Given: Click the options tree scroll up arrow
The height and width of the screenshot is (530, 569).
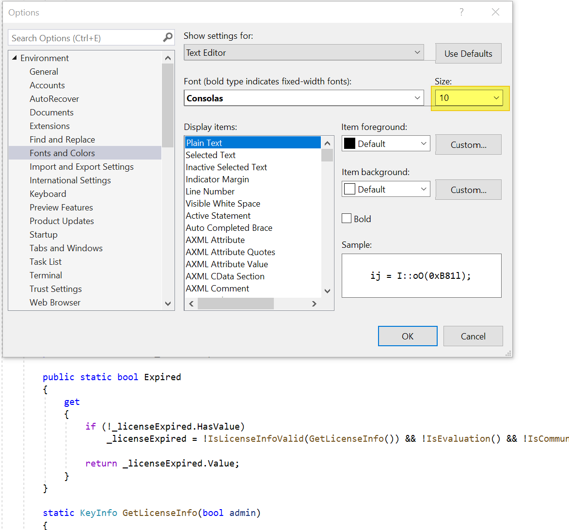Looking at the screenshot, I should 168,58.
